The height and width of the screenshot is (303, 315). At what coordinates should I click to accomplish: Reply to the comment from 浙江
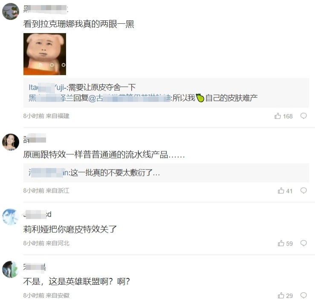pyautogui.click(x=303, y=190)
